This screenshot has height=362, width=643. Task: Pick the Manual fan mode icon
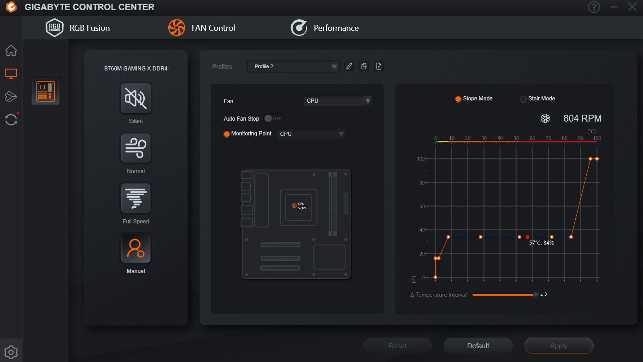[x=136, y=248]
